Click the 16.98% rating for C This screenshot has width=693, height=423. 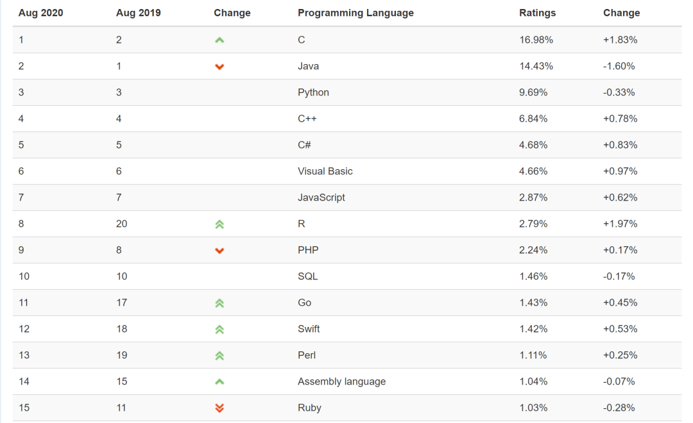coord(536,40)
